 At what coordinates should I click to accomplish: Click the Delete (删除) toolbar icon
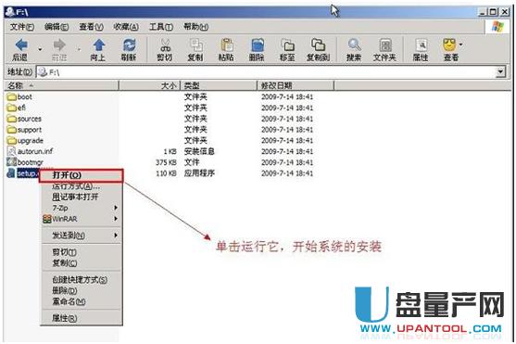(x=258, y=45)
